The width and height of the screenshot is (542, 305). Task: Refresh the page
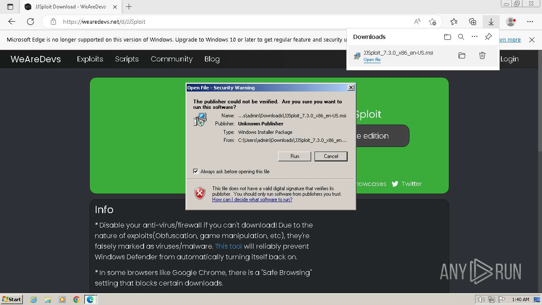[30, 22]
